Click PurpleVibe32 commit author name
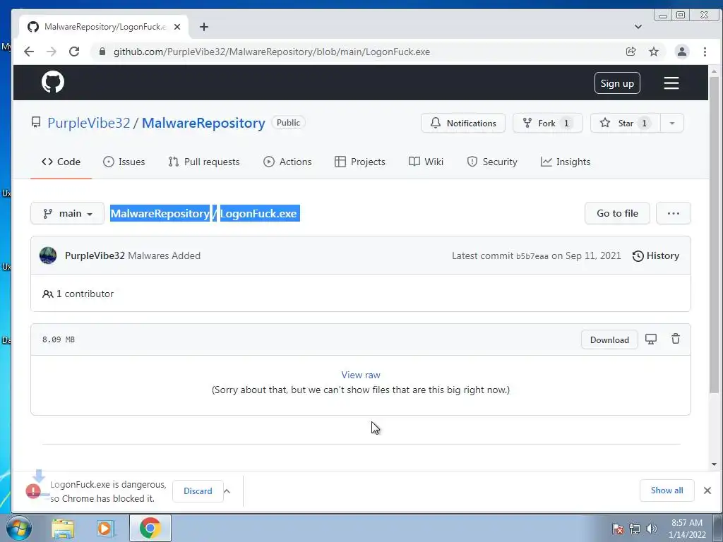This screenshot has height=542, width=723. pyautogui.click(x=95, y=255)
